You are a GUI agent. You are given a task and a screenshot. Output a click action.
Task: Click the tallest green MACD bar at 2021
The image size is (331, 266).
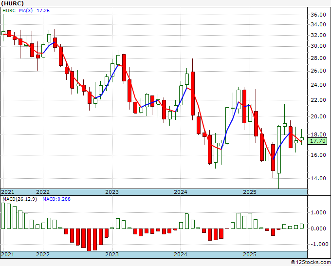[x=3, y=216]
